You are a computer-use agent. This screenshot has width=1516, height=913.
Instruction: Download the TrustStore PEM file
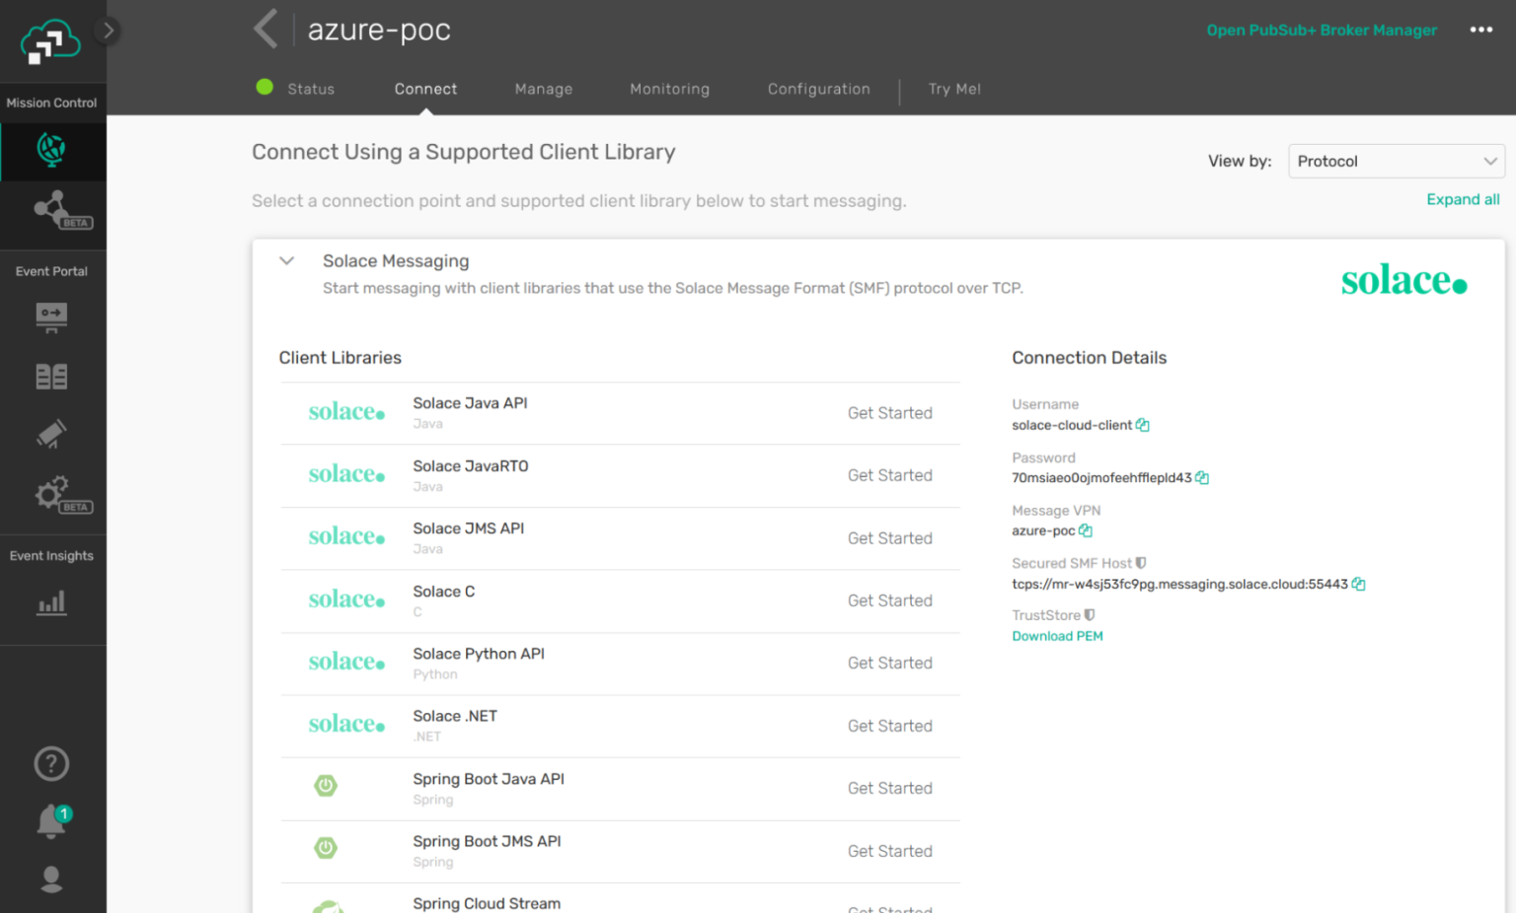click(1057, 636)
